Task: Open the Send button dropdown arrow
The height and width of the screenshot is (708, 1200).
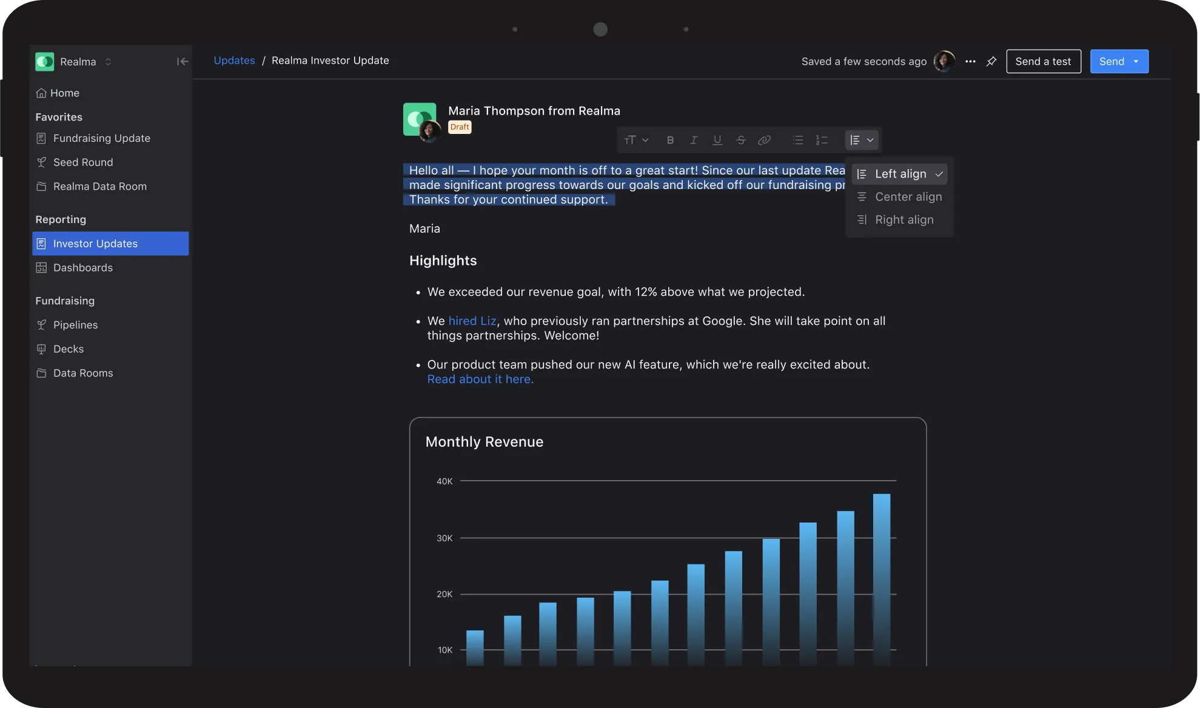Action: tap(1136, 61)
